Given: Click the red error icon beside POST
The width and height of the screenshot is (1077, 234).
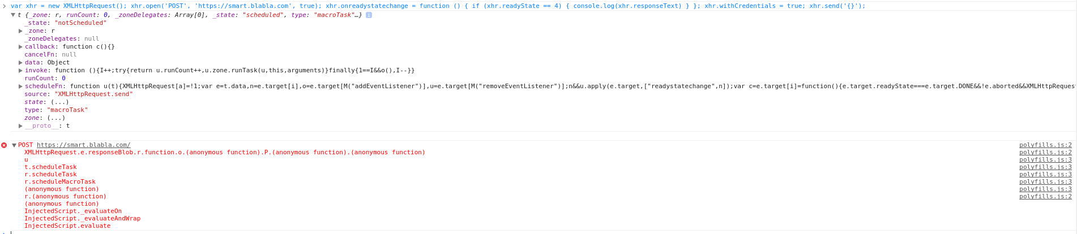Looking at the screenshot, I should (x=4, y=145).
